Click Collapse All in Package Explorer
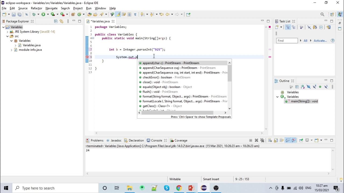The width and height of the screenshot is (344, 193). 56,21
